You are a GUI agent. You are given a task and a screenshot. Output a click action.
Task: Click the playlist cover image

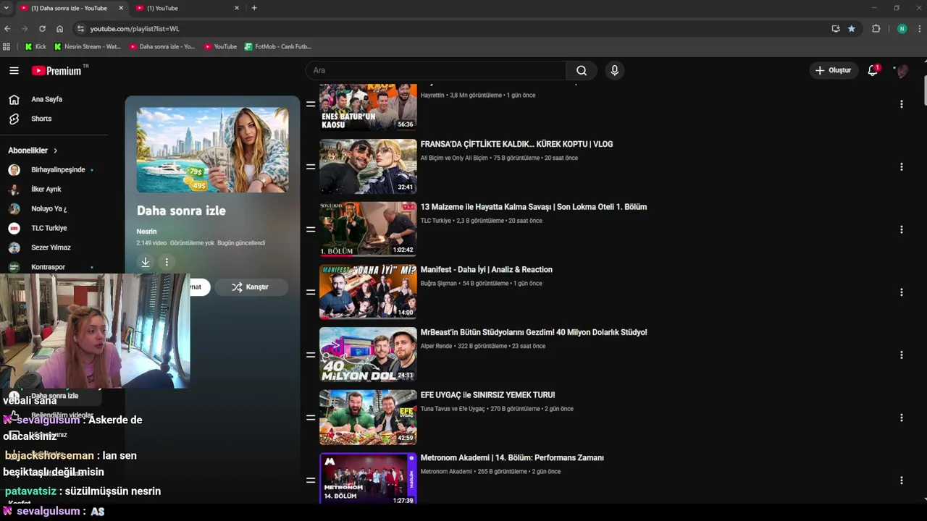pyautogui.click(x=212, y=150)
